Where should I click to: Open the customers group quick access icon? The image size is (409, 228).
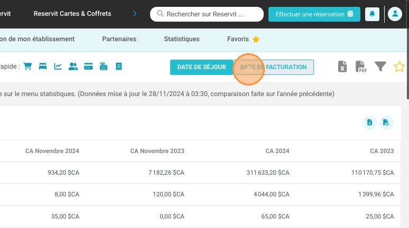[73, 66]
